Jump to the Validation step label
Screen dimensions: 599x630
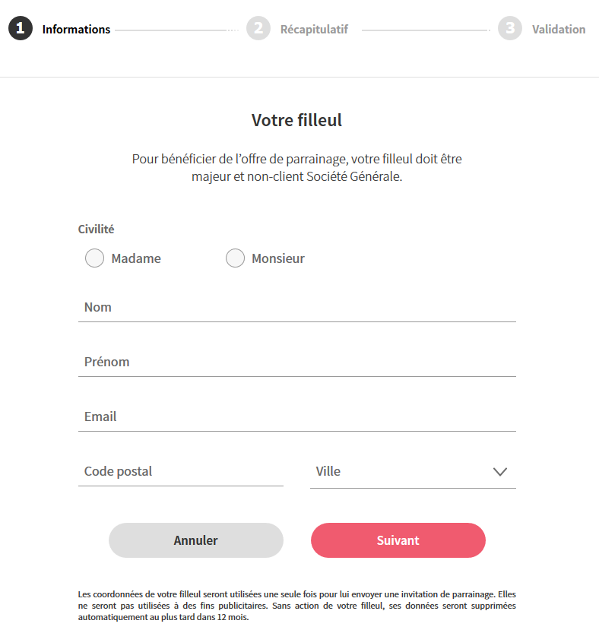pos(559,30)
